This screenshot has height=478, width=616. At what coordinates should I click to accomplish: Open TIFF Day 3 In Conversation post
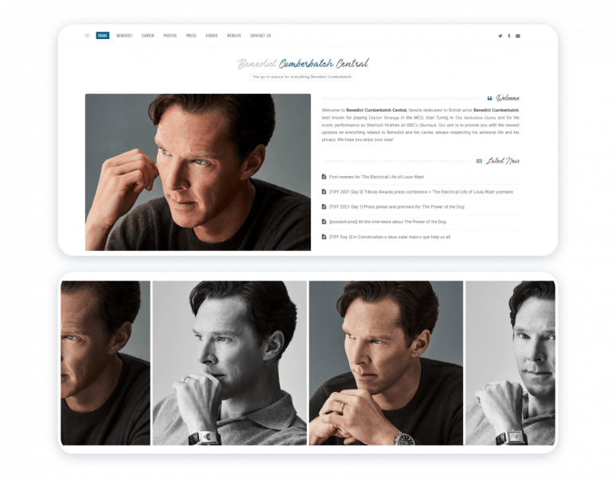[x=390, y=237]
